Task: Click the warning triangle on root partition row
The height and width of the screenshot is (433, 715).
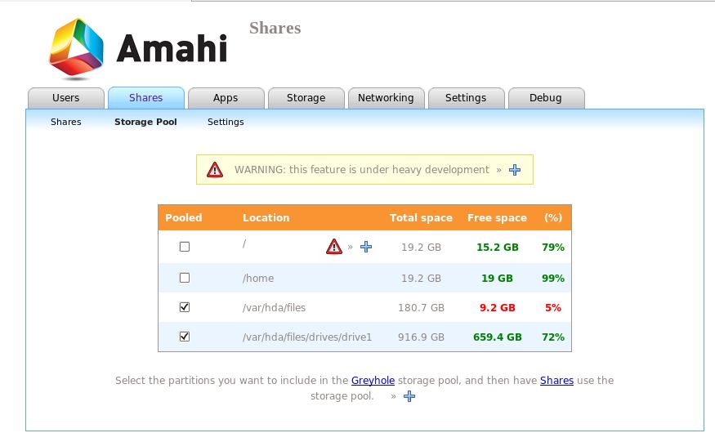Action: click(334, 247)
